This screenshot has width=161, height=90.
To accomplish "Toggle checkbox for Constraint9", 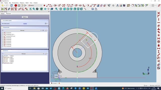I will tap(3, 46).
